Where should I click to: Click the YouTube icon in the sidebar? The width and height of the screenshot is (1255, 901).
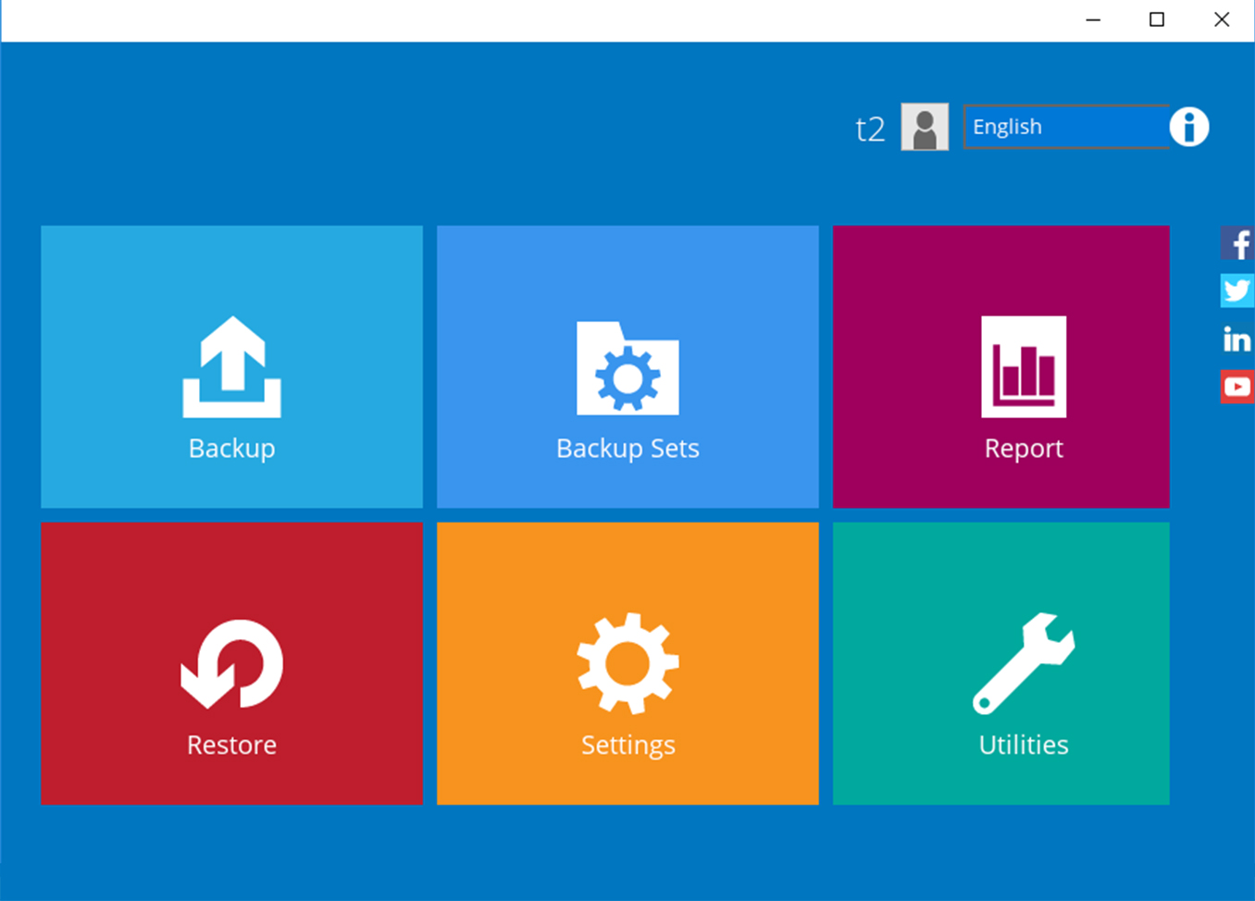[x=1237, y=387]
